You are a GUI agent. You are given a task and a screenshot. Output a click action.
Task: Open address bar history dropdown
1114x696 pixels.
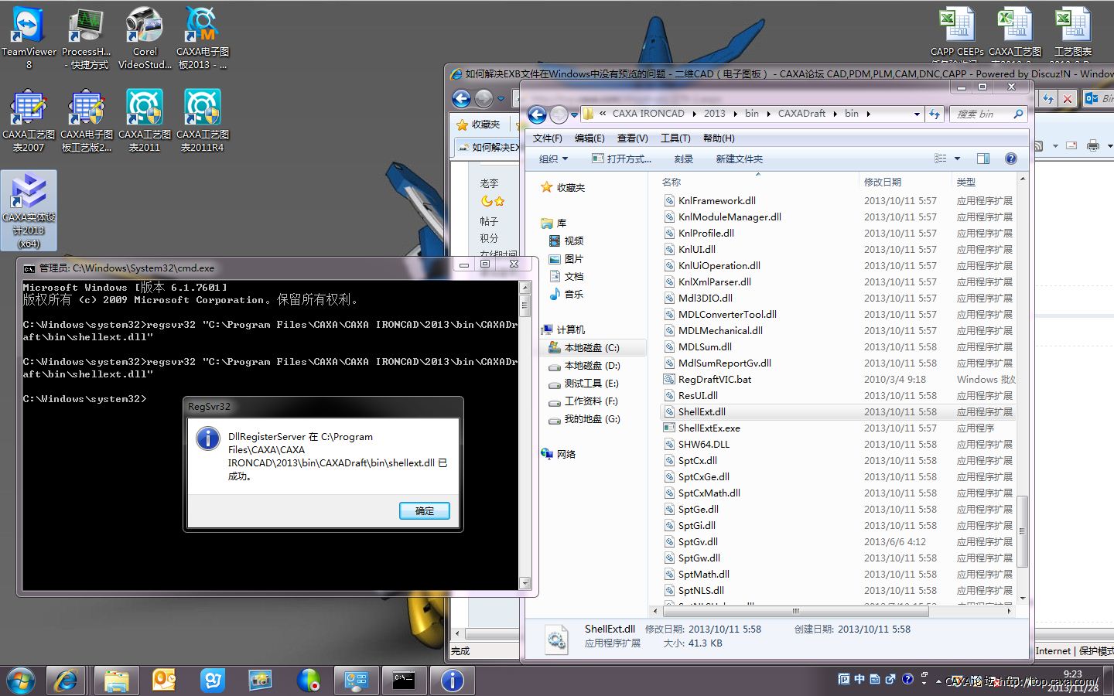(x=917, y=114)
